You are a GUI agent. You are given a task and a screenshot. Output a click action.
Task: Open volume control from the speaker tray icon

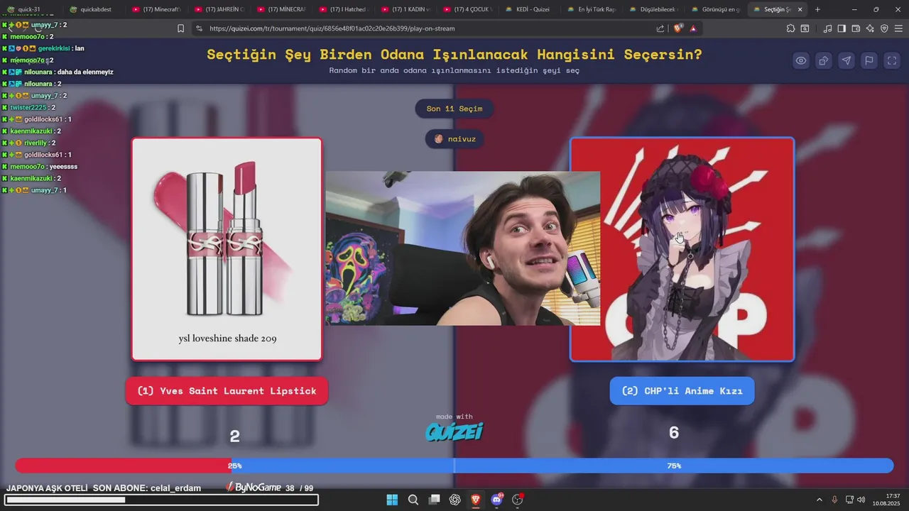861,500
